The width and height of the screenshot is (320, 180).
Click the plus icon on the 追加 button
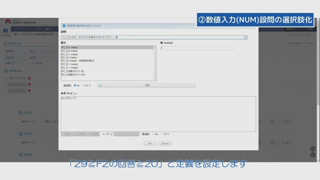(100, 86)
